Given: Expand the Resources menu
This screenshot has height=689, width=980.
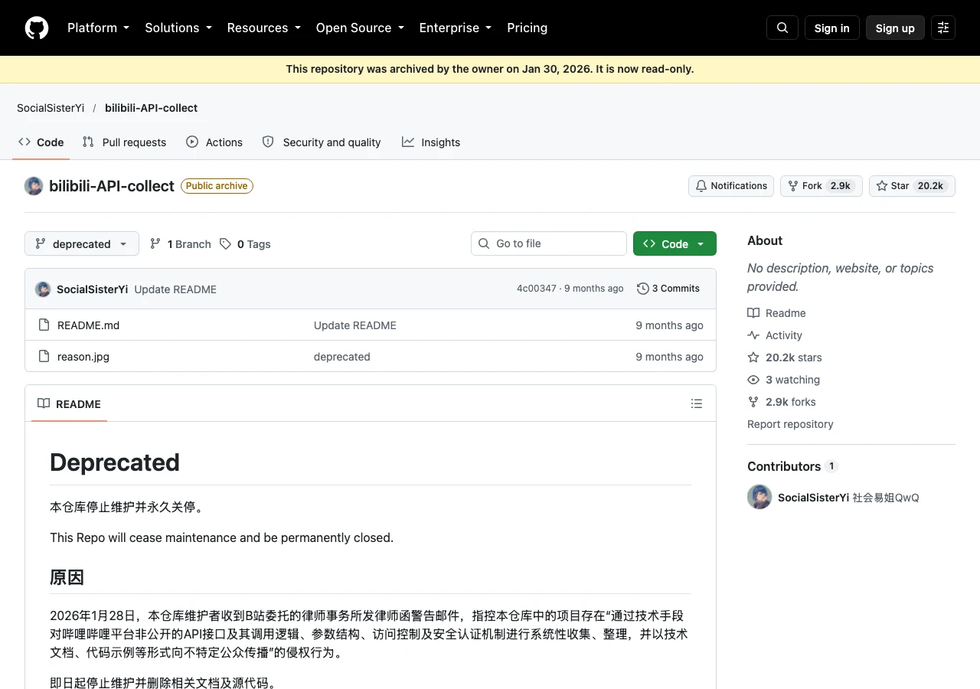Looking at the screenshot, I should click(264, 28).
